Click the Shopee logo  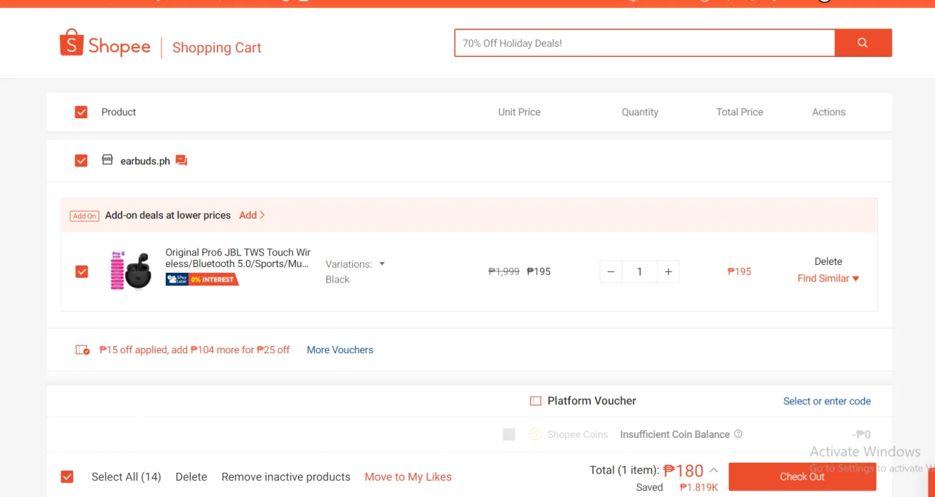pyautogui.click(x=105, y=44)
